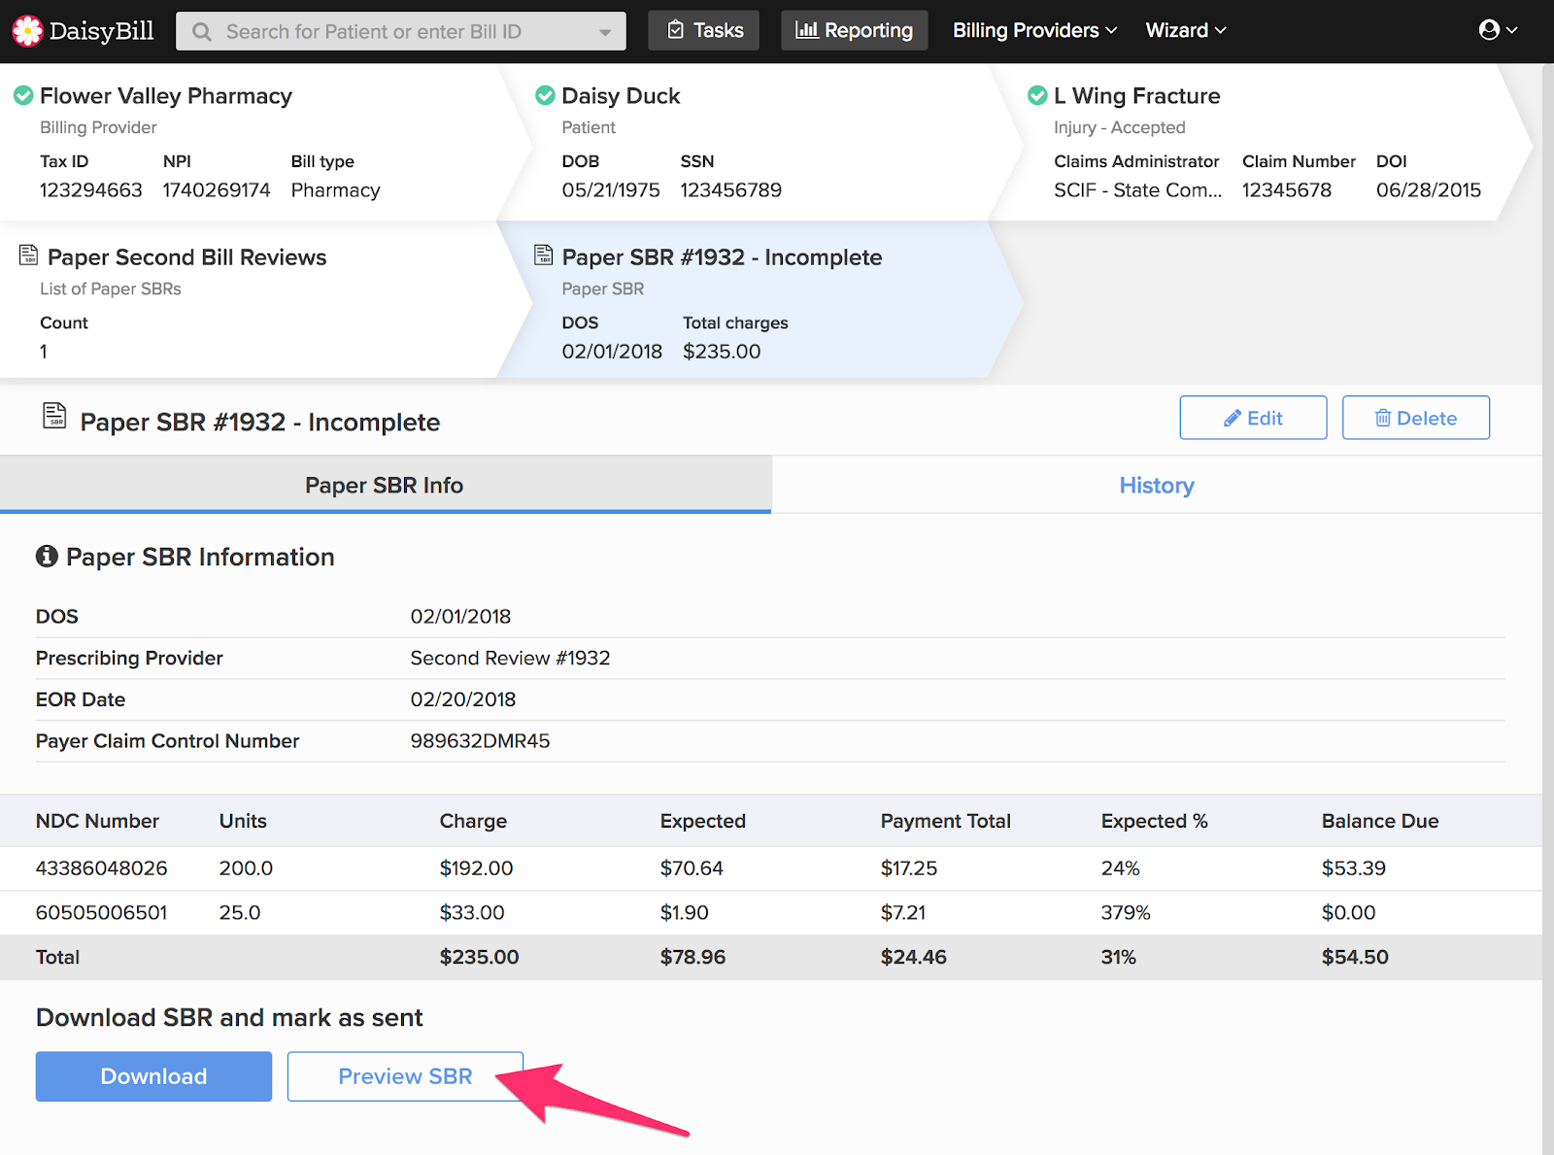Screen dimensions: 1554x1155
Task: Click the document icon beside Paper Second Bill Reviews
Action: pyautogui.click(x=29, y=255)
